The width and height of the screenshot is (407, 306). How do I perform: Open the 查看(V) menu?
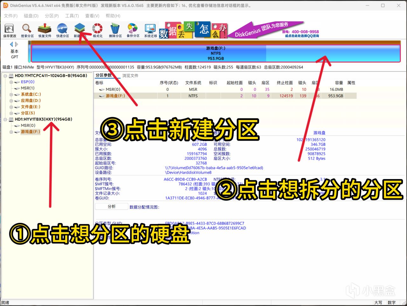tap(92, 16)
